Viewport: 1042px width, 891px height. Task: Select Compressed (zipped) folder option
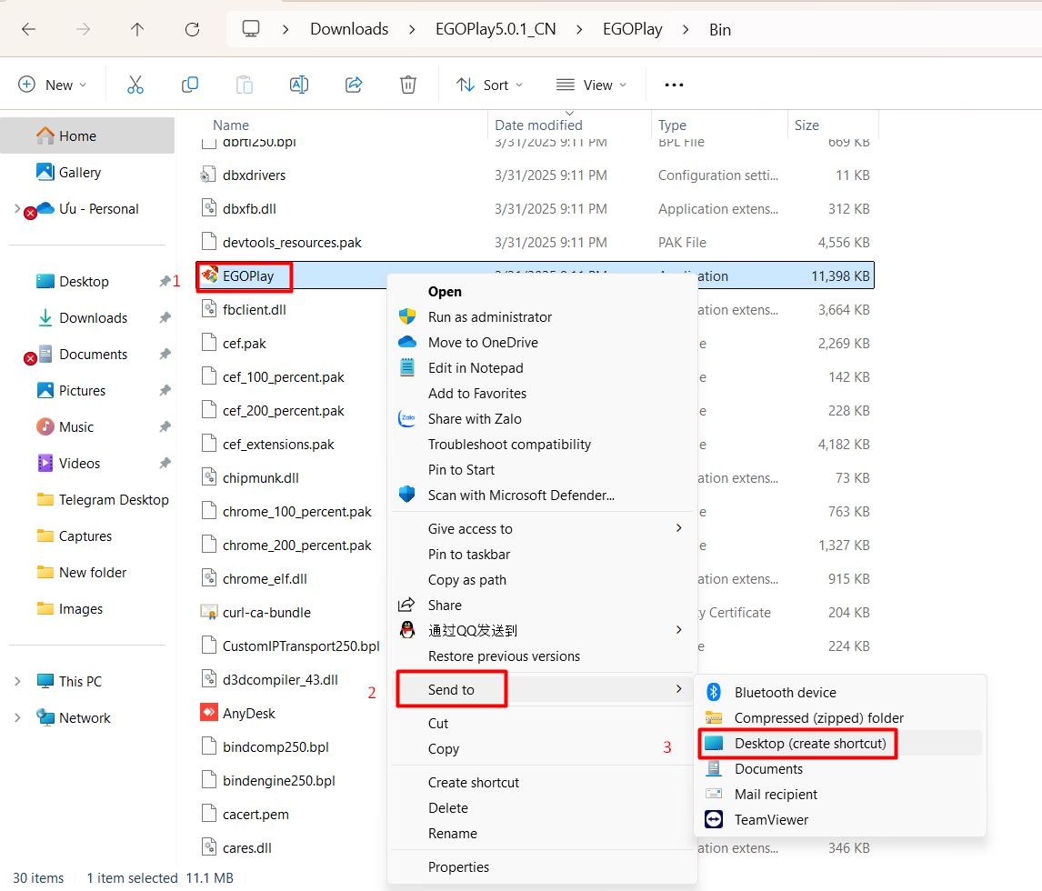(840, 717)
